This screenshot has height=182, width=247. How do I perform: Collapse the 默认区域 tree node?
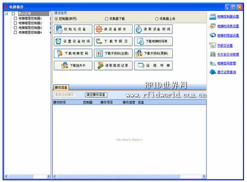click(6, 14)
